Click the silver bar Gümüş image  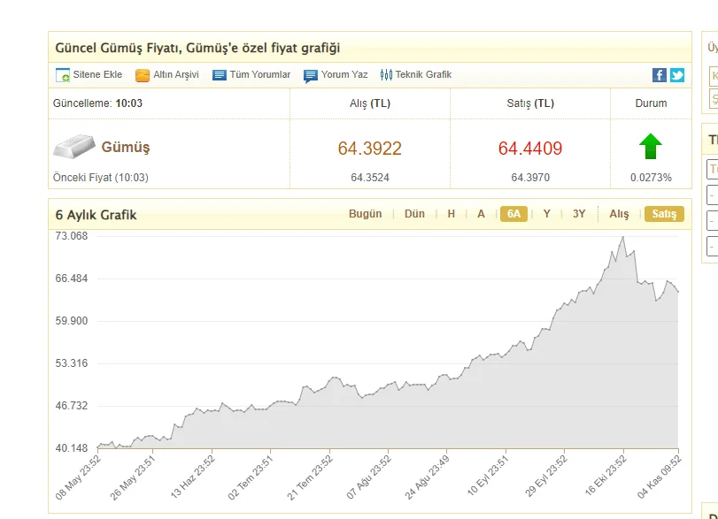pos(74,147)
